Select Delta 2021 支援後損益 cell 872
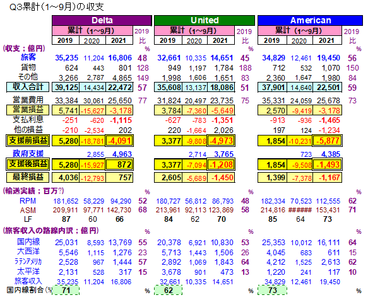Image resolution: width=368 pixels, height=300 pixels. coord(119,164)
